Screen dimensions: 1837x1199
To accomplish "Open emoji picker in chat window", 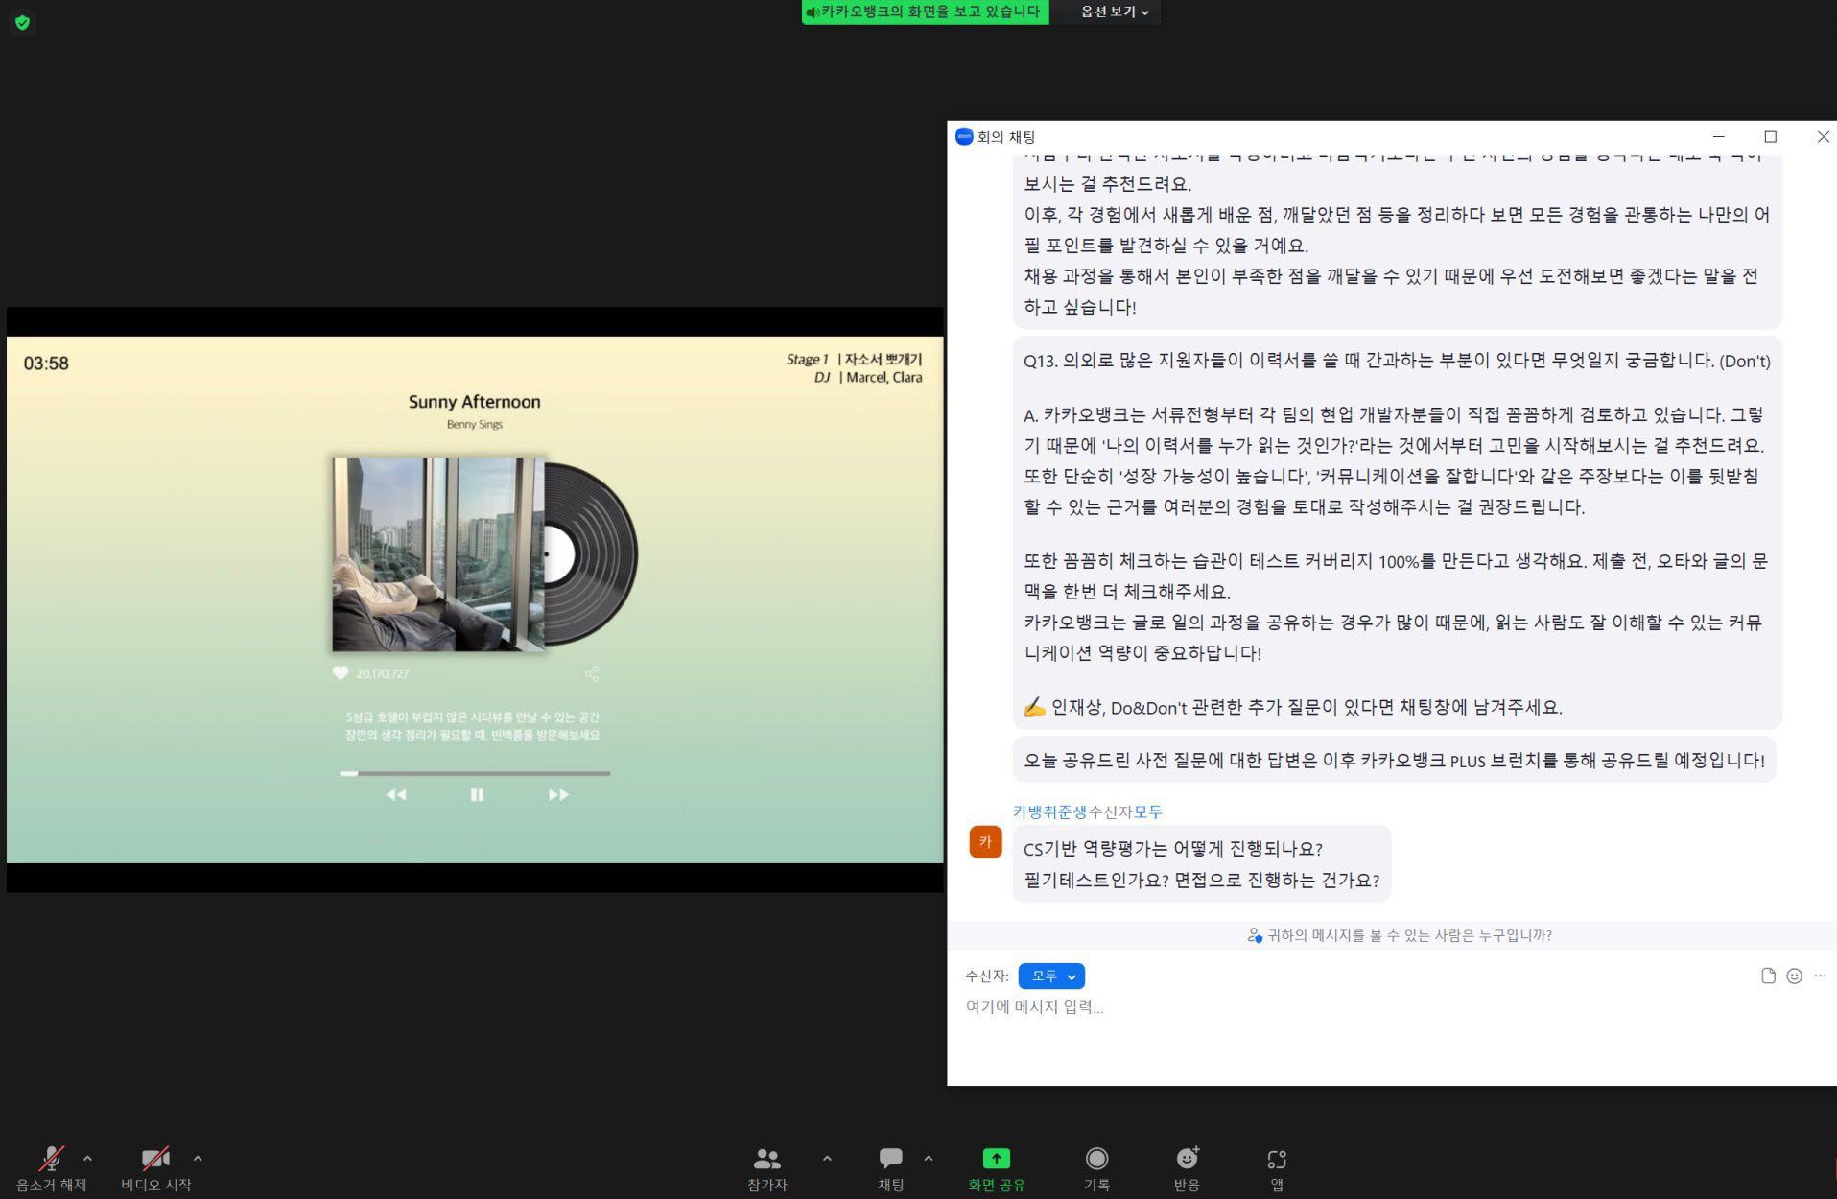I will pyautogui.click(x=1794, y=976).
